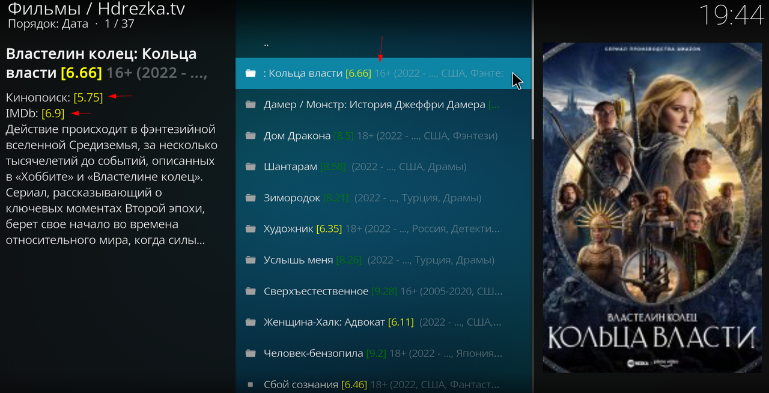Click file icon beside Сбой сознания
The image size is (769, 393).
click(251, 385)
